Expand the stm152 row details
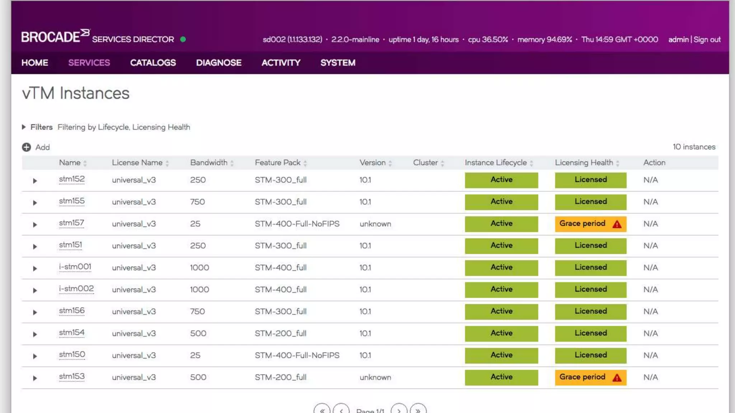The width and height of the screenshot is (735, 413). click(x=35, y=181)
